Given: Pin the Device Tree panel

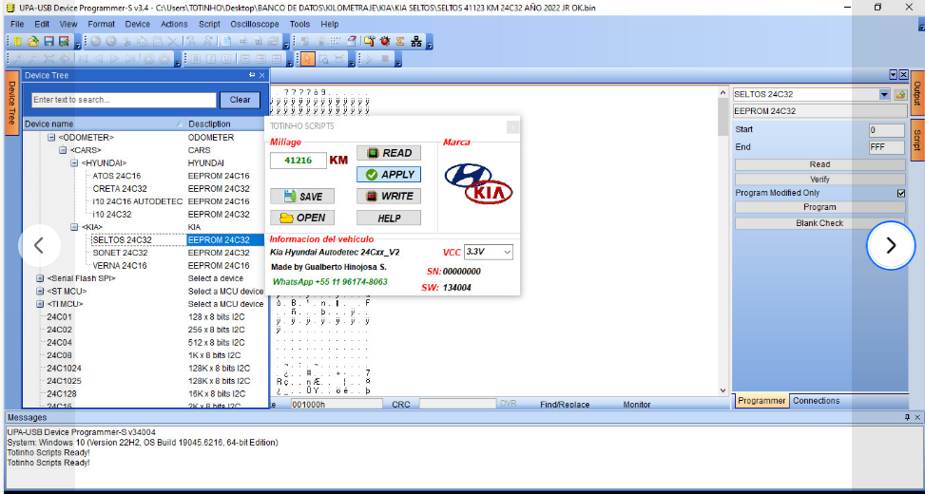Looking at the screenshot, I should pyautogui.click(x=252, y=75).
